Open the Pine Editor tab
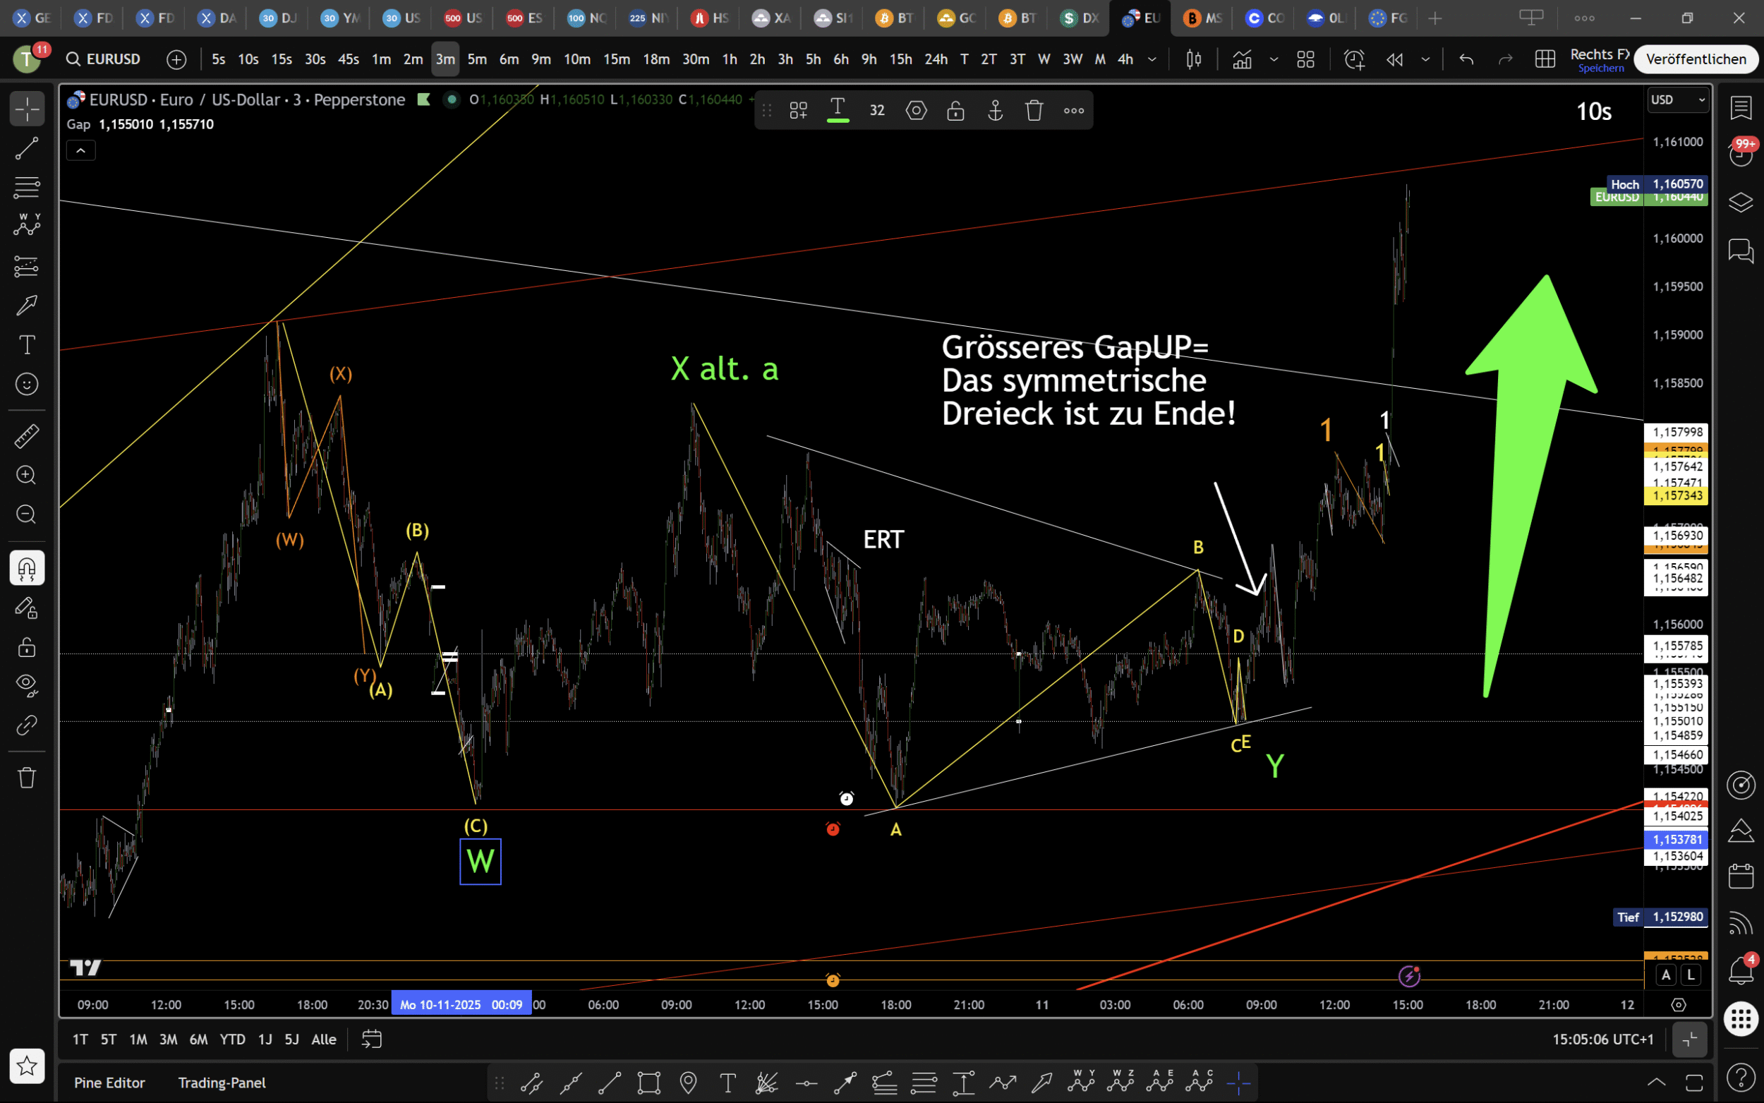Screen dimensions: 1764x1103 click(109, 1083)
